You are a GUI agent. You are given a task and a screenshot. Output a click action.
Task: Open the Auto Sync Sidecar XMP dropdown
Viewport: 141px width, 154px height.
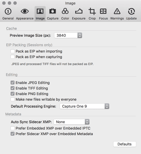pos(72,122)
